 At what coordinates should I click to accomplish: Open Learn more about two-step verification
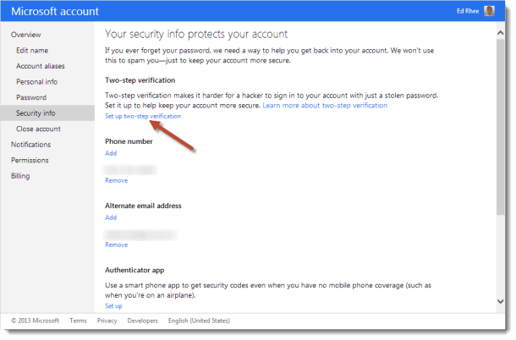[325, 106]
